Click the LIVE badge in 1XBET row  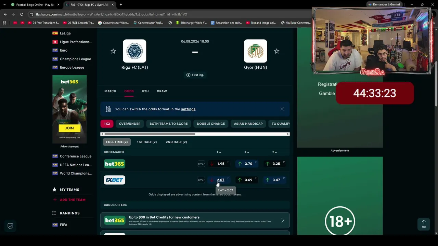point(201,180)
